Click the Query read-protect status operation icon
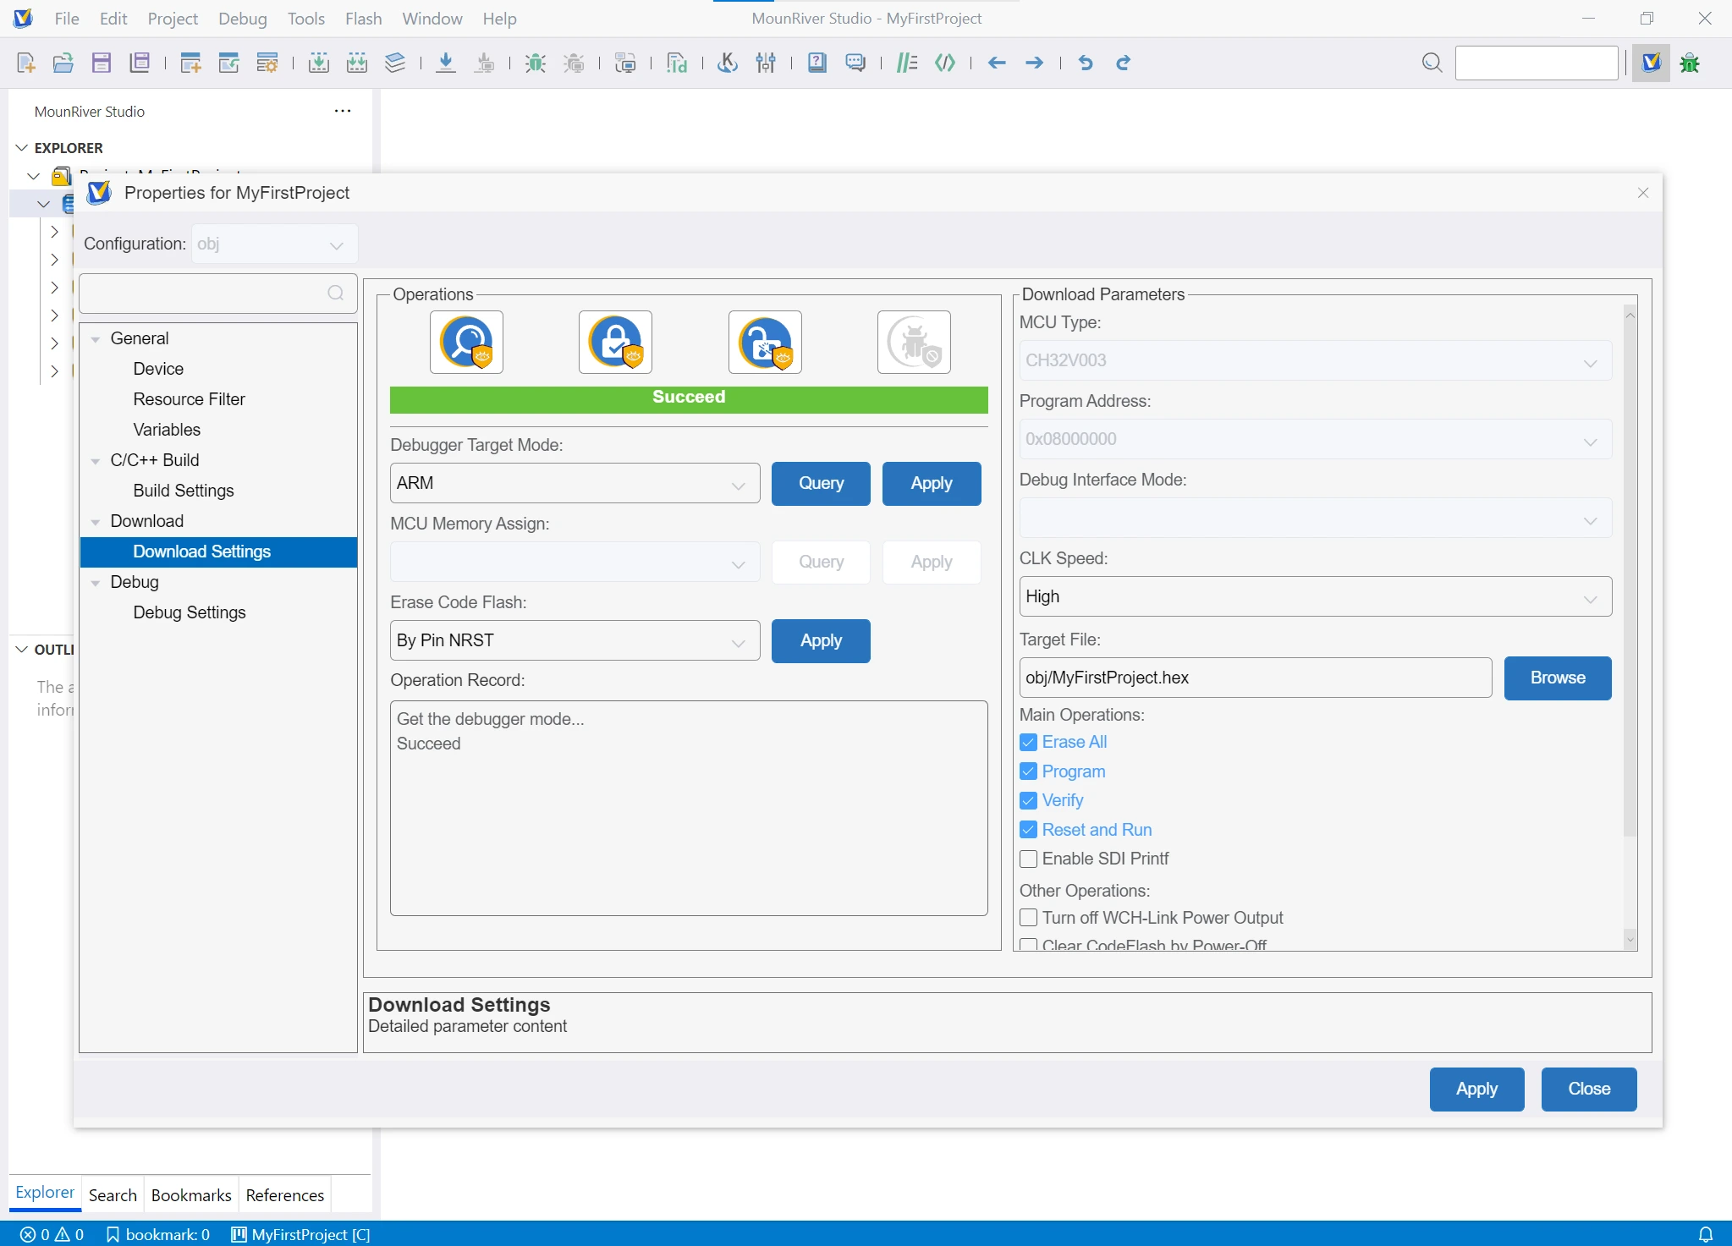The height and width of the screenshot is (1246, 1732). click(x=466, y=343)
